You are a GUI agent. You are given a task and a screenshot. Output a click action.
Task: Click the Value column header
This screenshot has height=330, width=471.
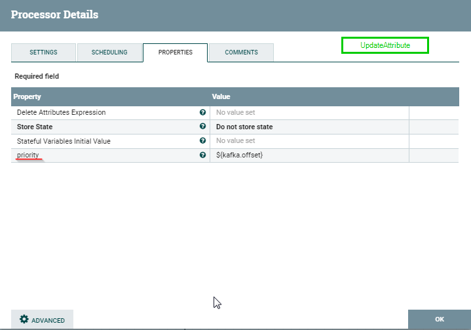pyautogui.click(x=221, y=96)
